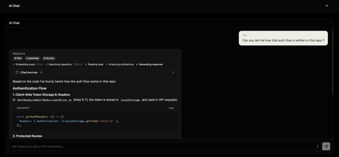Screen dimensions: 339x157
Task: Close the AI Chat dialog
Action: click(327, 6)
